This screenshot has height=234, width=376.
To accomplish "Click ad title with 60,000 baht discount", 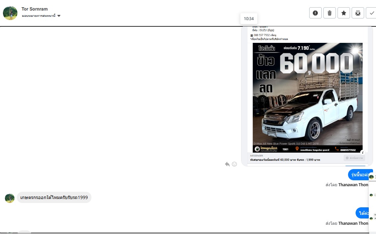I will 285,160.
